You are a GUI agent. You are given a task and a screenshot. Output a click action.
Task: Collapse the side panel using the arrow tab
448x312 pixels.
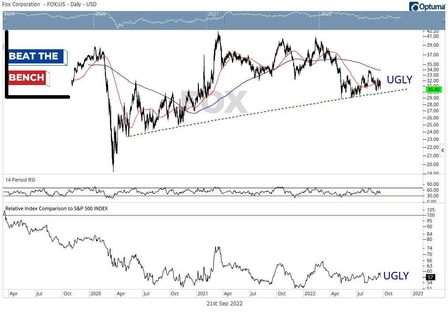point(443,150)
